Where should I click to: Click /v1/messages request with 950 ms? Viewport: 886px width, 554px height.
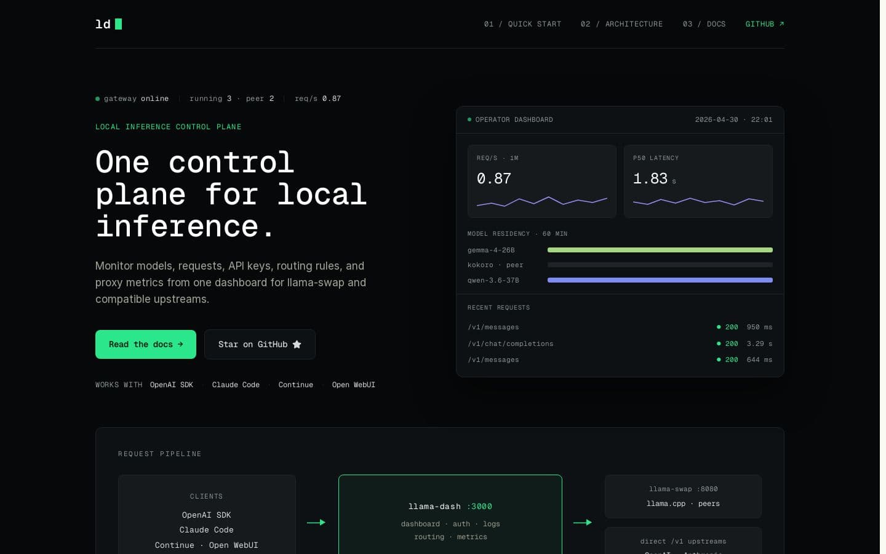point(620,327)
